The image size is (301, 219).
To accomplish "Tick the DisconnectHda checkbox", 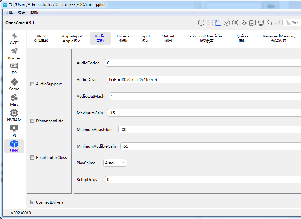I will tap(33, 121).
